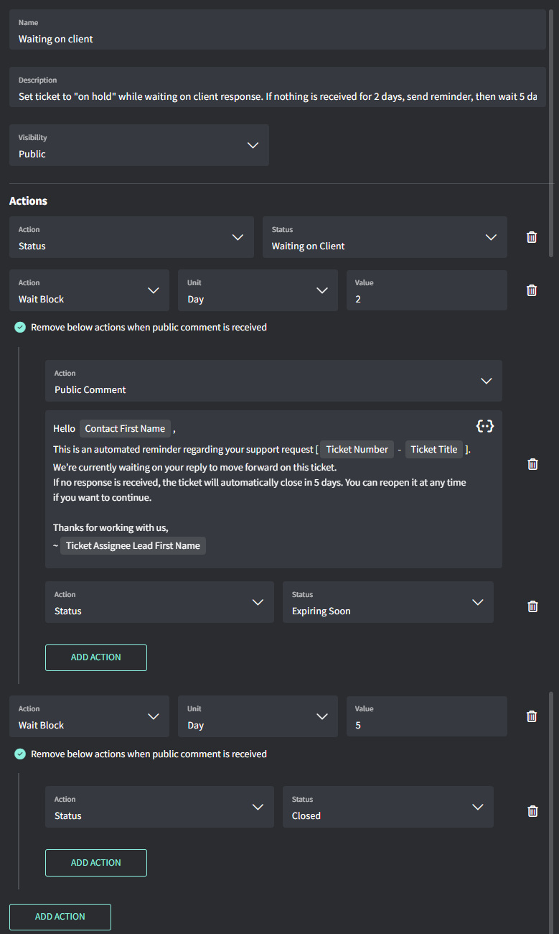
Task: Toggle remove-actions checkbox under the 5-day wait
Action: pyautogui.click(x=20, y=754)
